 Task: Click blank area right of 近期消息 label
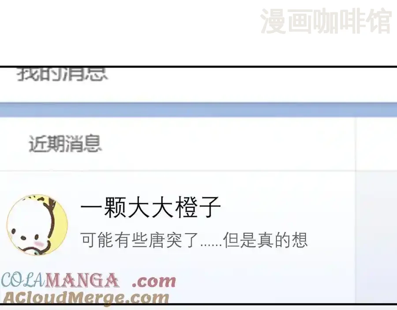tap(228, 144)
